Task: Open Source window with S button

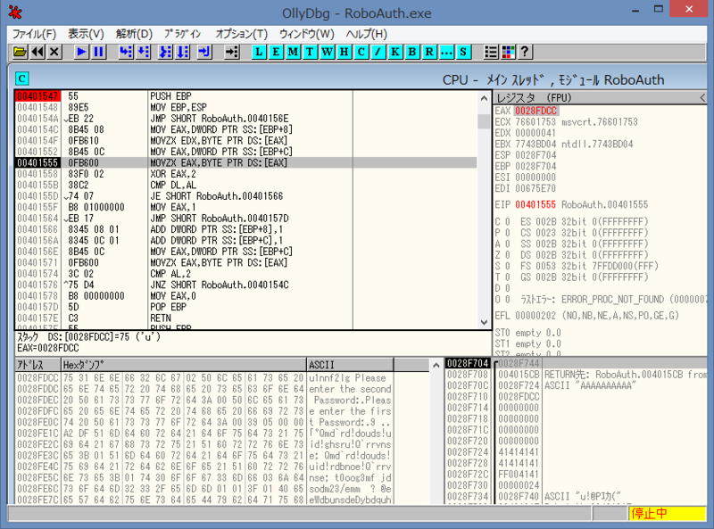Action: tap(463, 52)
